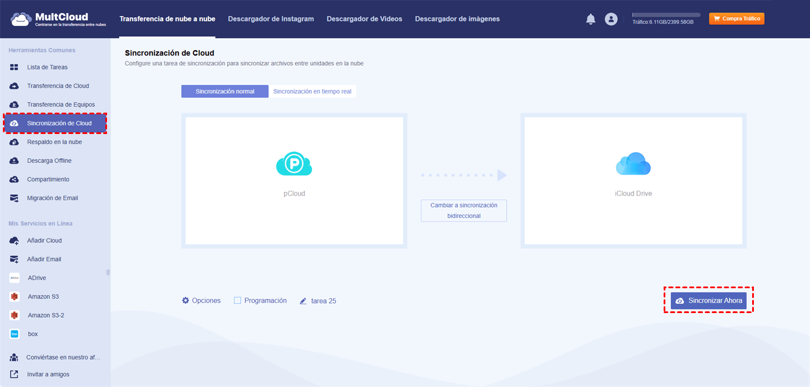810x387 pixels.
Task: Select the Amazon S3 service icon
Action: pos(14,296)
